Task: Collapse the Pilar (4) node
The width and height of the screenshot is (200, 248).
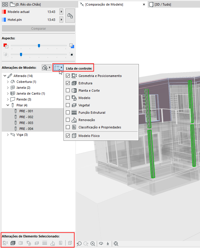Action: tap(8, 105)
